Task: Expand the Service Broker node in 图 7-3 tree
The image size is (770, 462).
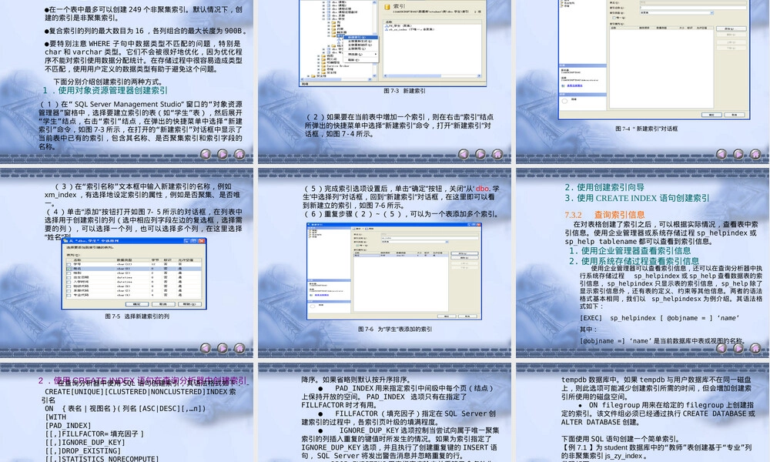Action: (318, 65)
